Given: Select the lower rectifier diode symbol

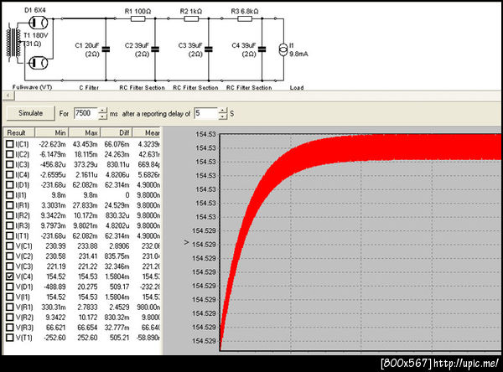Looking at the screenshot, I should point(38,63).
